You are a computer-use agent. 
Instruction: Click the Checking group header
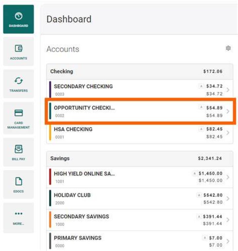pyautogui.click(x=140, y=72)
